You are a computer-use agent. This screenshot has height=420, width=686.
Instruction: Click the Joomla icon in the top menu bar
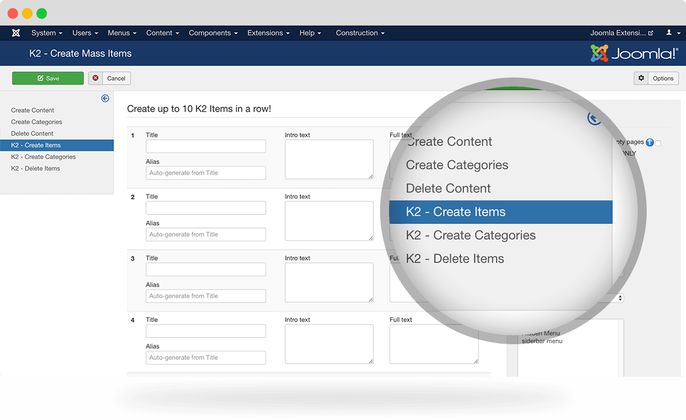pyautogui.click(x=16, y=33)
